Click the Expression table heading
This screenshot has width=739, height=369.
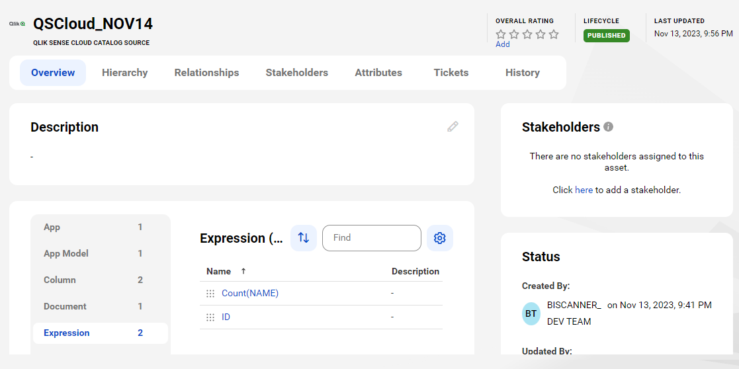click(241, 239)
